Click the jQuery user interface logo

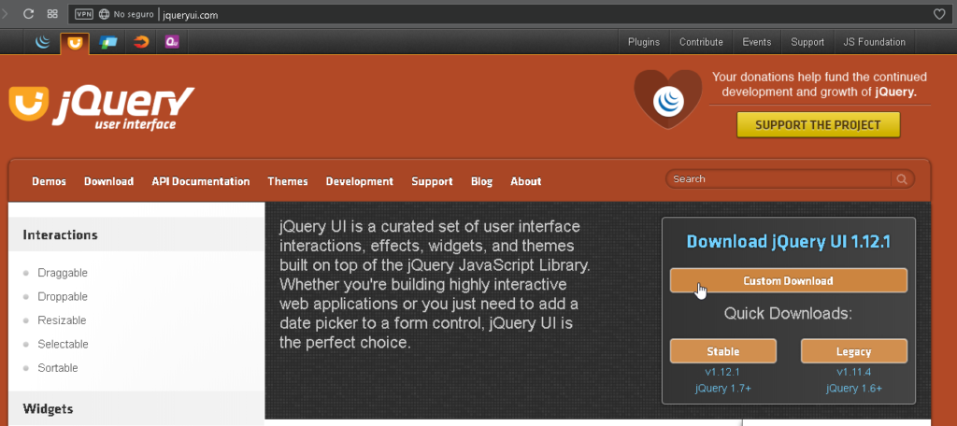click(x=101, y=107)
